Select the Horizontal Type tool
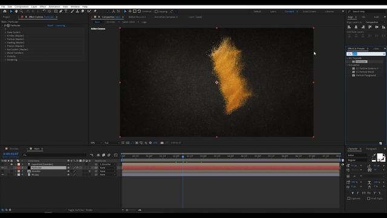The image size is (387, 218). pyautogui.click(x=66, y=12)
